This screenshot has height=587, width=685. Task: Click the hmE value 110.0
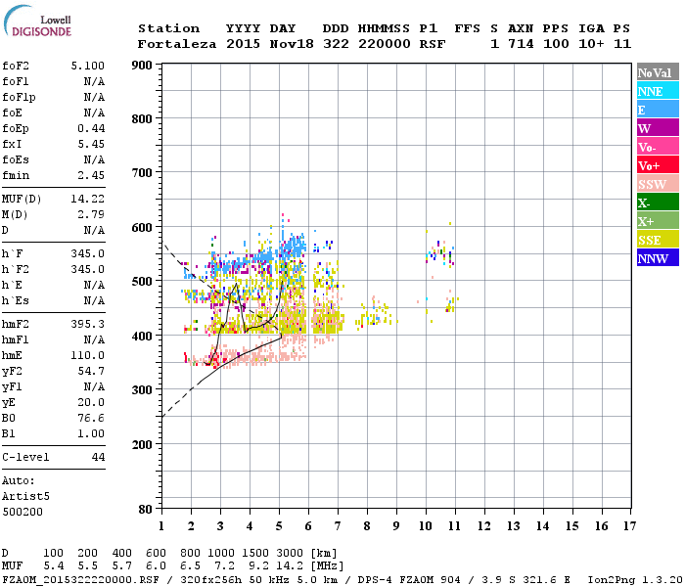(x=88, y=355)
